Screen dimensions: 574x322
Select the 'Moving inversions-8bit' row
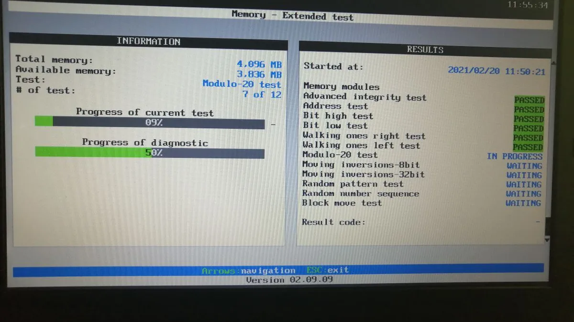pos(423,165)
